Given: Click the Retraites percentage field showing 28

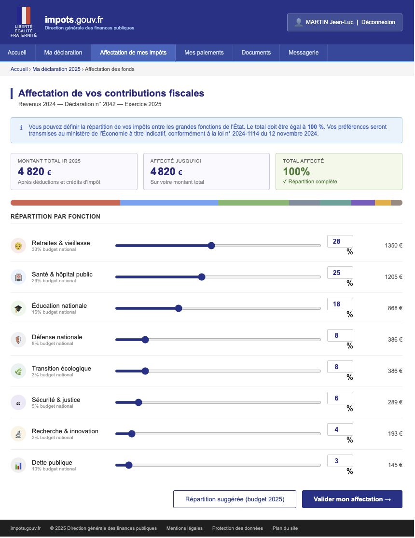Looking at the screenshot, I should point(340,242).
